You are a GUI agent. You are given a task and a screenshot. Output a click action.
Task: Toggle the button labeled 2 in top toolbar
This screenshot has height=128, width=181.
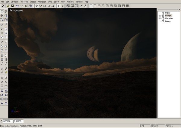62,6
